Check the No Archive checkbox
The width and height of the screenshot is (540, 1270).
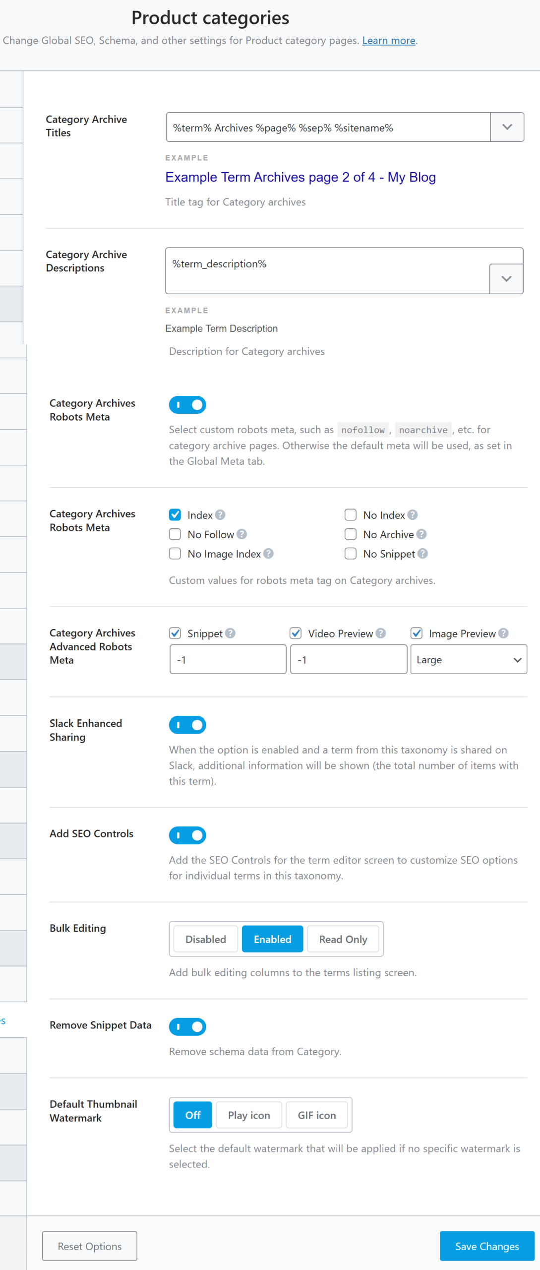coord(351,534)
